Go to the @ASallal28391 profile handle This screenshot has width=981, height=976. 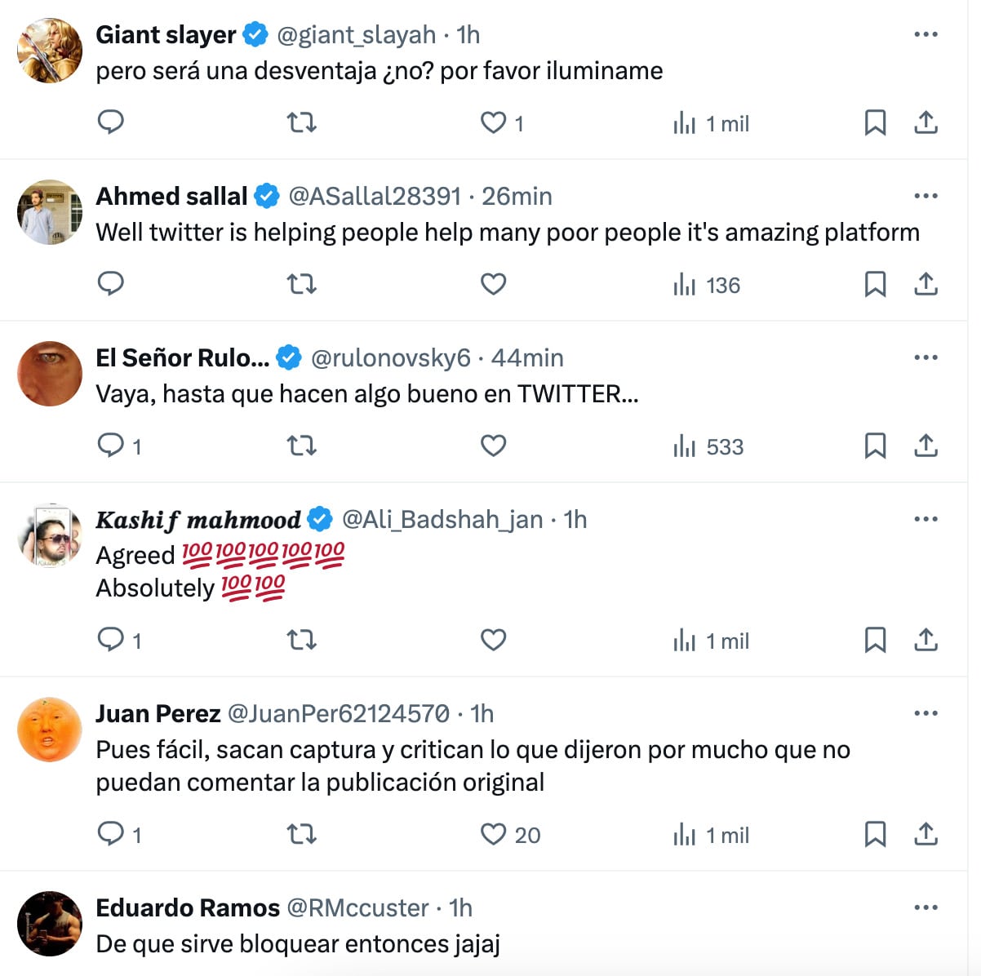coord(375,196)
